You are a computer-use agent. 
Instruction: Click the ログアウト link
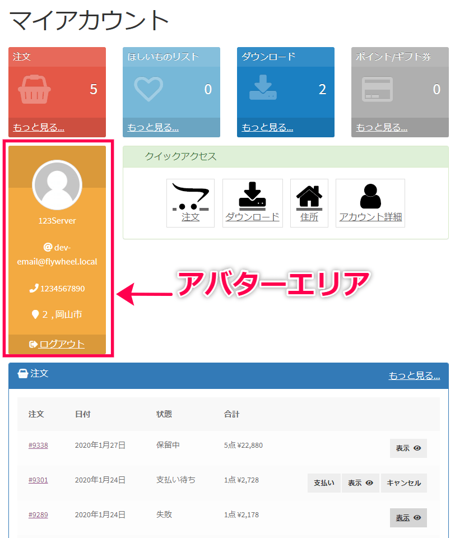(62, 344)
